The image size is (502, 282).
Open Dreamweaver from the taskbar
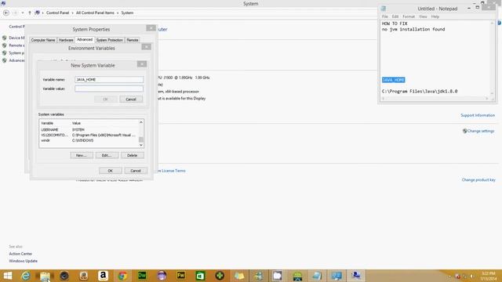tap(142, 276)
